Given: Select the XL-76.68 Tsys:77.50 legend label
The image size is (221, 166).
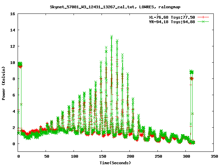Looking at the screenshot, I should pyautogui.click(x=172, y=17).
